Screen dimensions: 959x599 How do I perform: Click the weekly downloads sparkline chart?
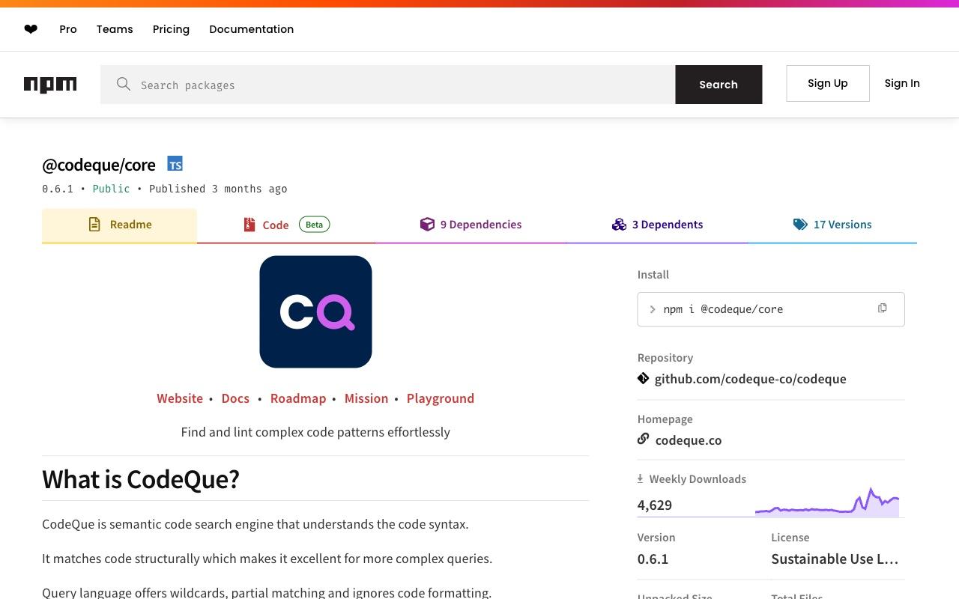click(827, 502)
